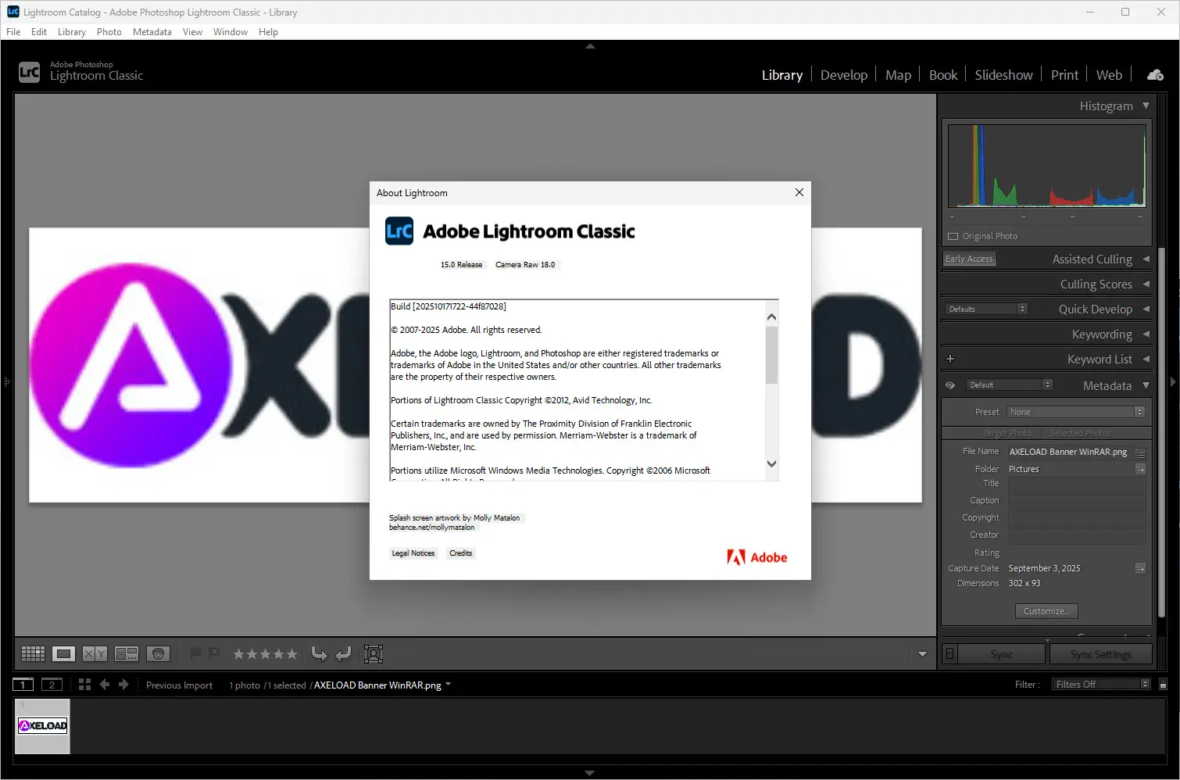Expand the Keywording panel
Viewport: 1180px width, 780px height.
pyautogui.click(x=1102, y=334)
